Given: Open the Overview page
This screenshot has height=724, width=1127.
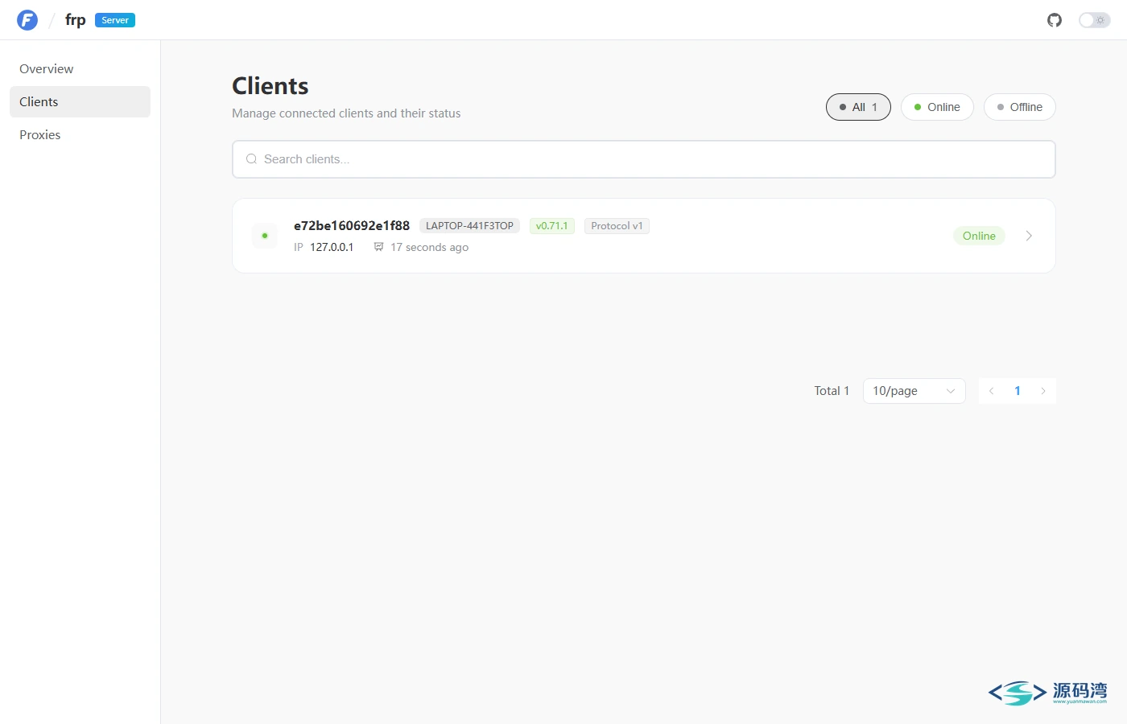Looking at the screenshot, I should [x=80, y=69].
